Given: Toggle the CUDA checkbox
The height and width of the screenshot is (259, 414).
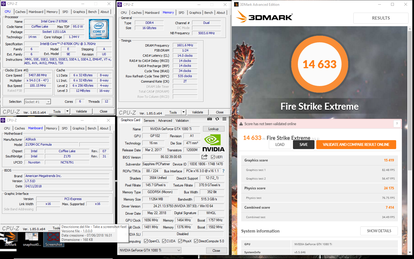Looking at the screenshot, I should pos(164,241).
